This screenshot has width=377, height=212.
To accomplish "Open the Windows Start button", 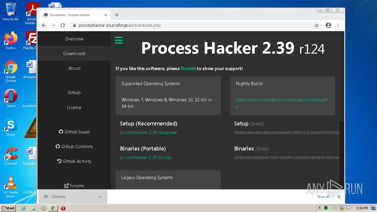I will point(8,208).
